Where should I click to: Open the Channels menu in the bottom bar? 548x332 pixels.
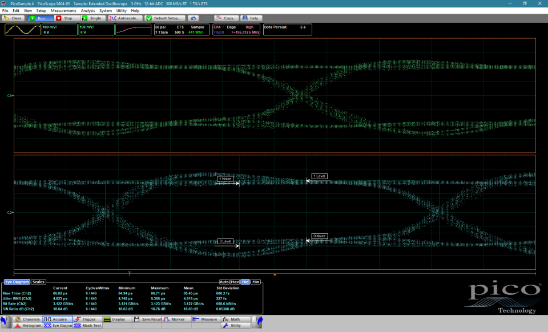pos(28,319)
